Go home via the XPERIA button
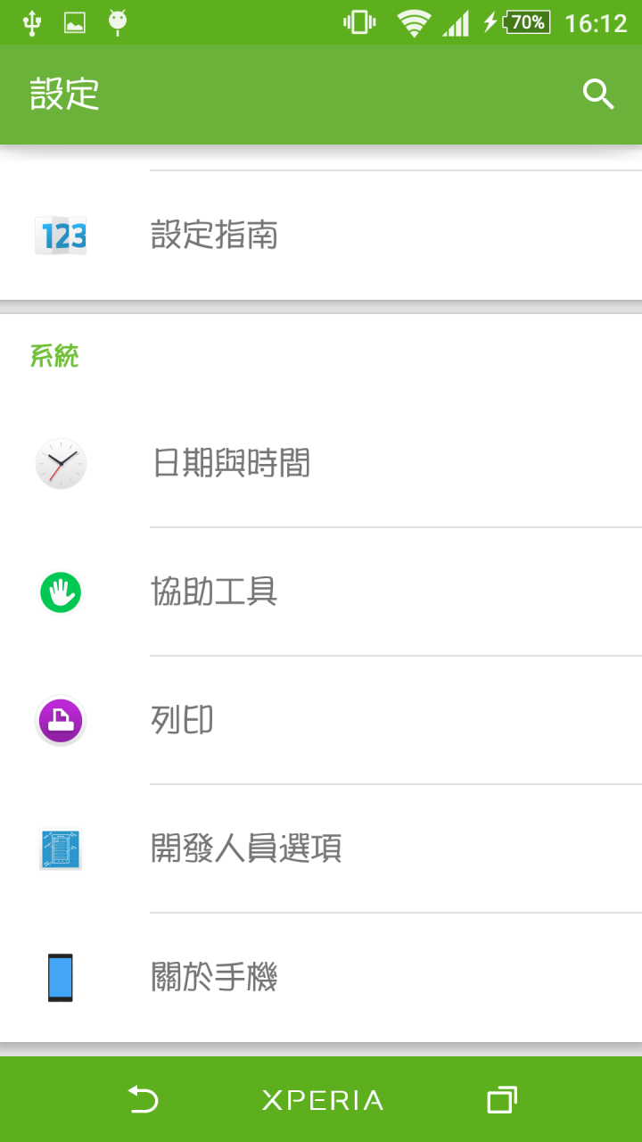This screenshot has width=642, height=1142. (x=322, y=1100)
